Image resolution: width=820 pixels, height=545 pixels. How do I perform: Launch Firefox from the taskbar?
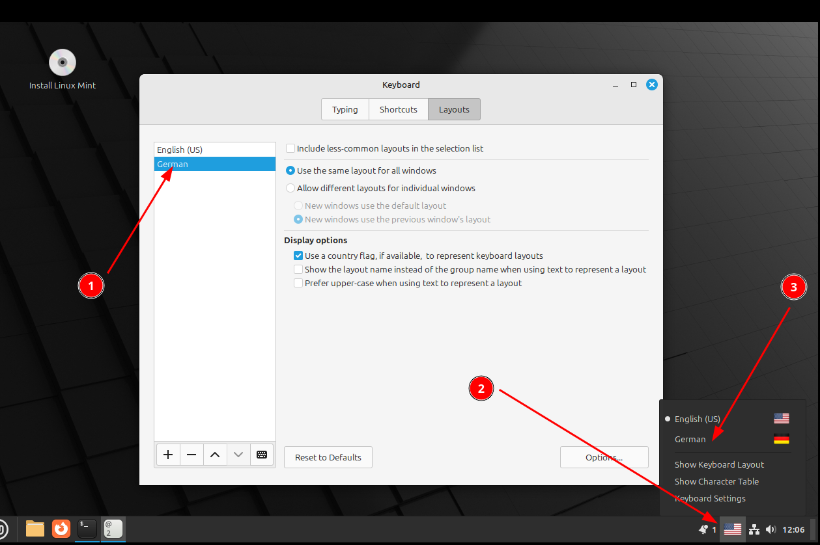pyautogui.click(x=61, y=529)
